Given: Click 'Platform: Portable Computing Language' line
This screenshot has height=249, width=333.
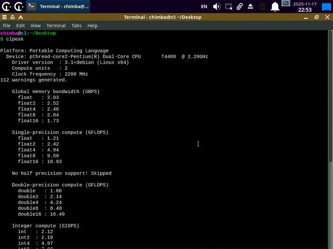Looking at the screenshot, I should pos(54,51).
